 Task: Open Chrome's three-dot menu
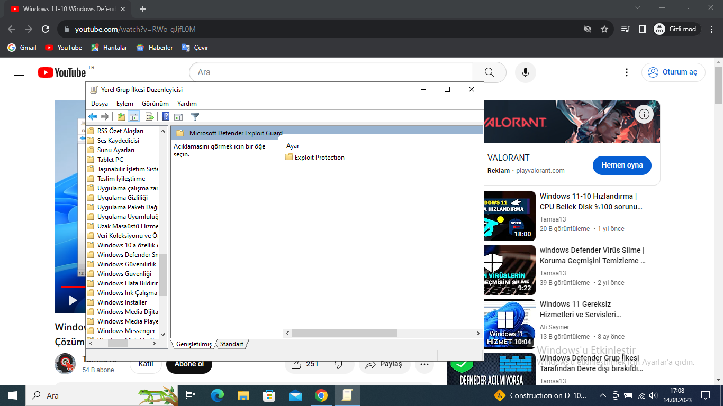click(712, 29)
